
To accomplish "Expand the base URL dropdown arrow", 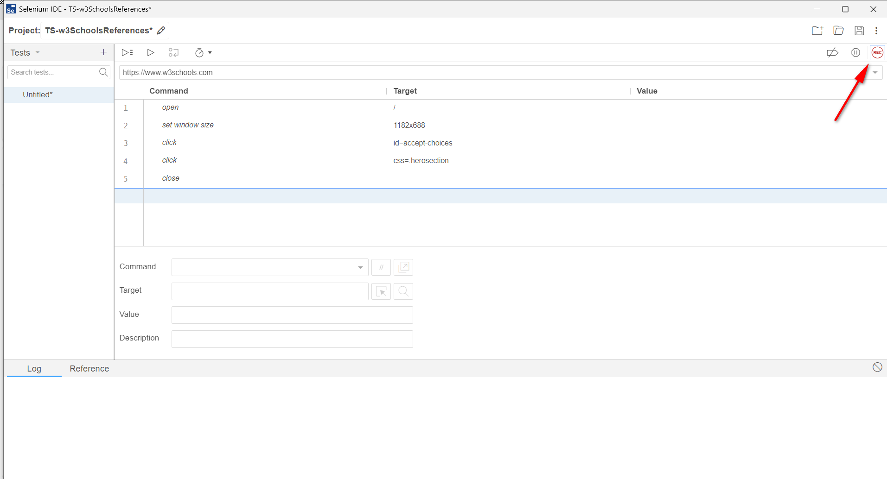I will click(875, 73).
